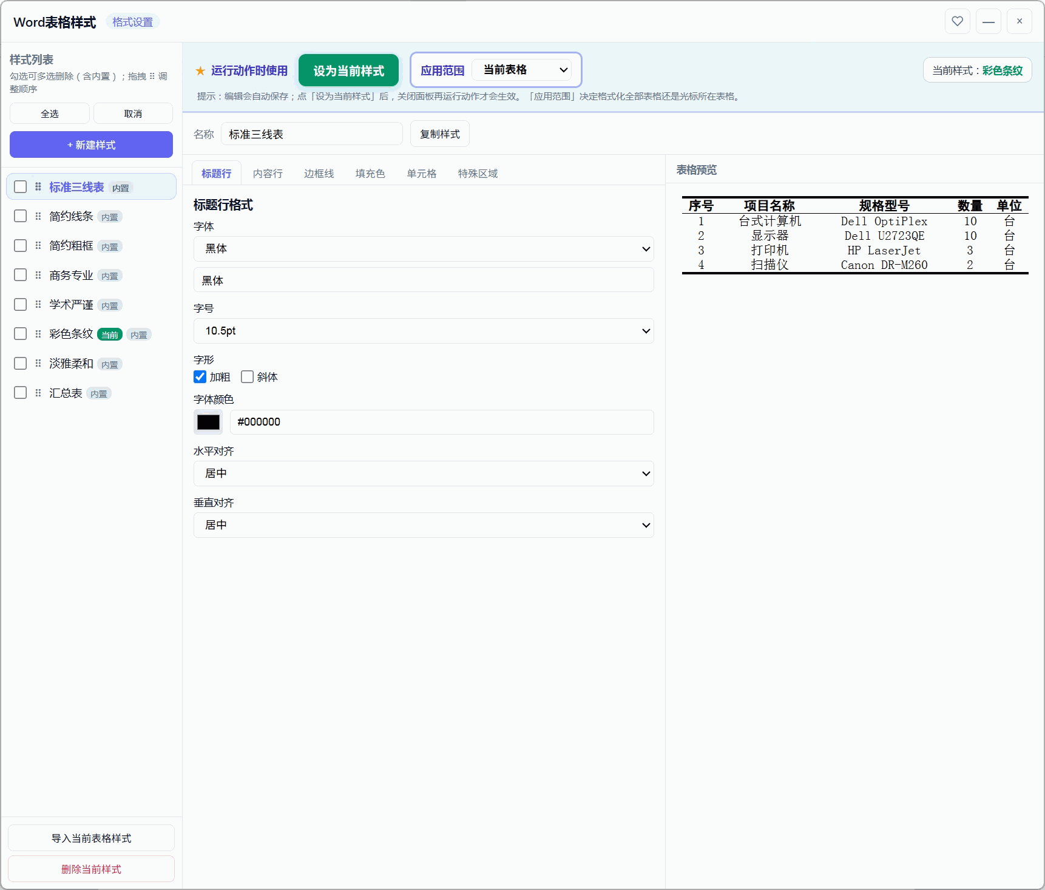Click the heart favorite icon
Image resolution: width=1045 pixels, height=890 pixels.
(x=957, y=21)
